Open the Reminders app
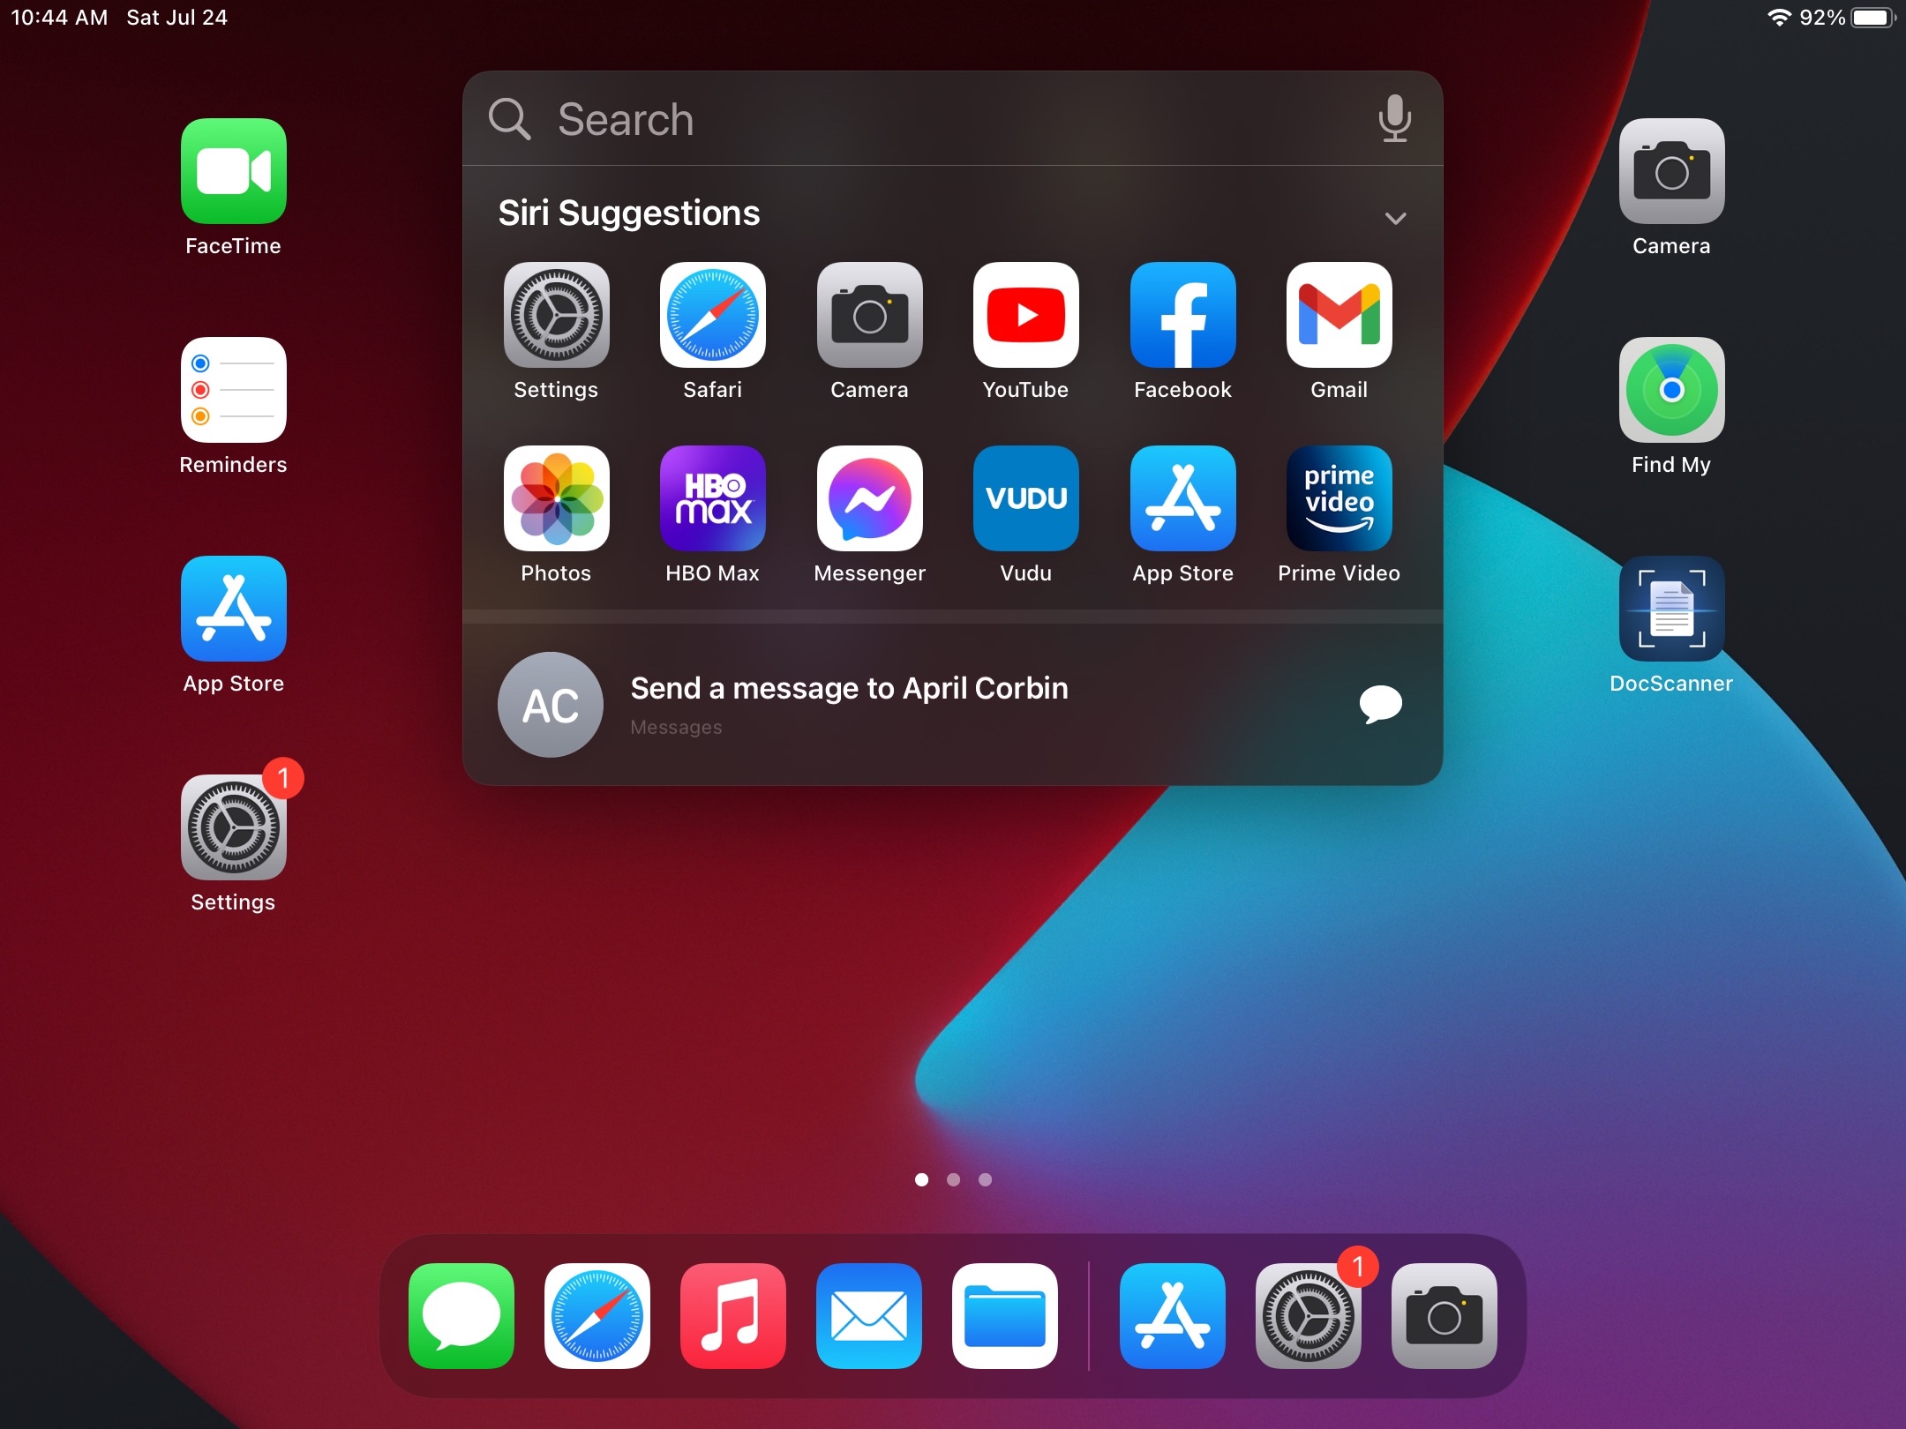This screenshot has height=1429, width=1906. pyautogui.click(x=233, y=390)
